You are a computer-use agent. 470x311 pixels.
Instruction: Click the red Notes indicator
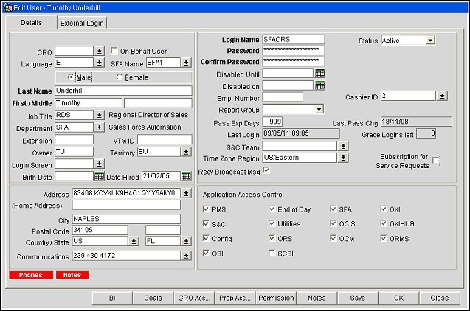tap(72, 276)
